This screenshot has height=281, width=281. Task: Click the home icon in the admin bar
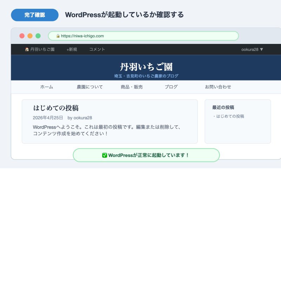click(26, 49)
